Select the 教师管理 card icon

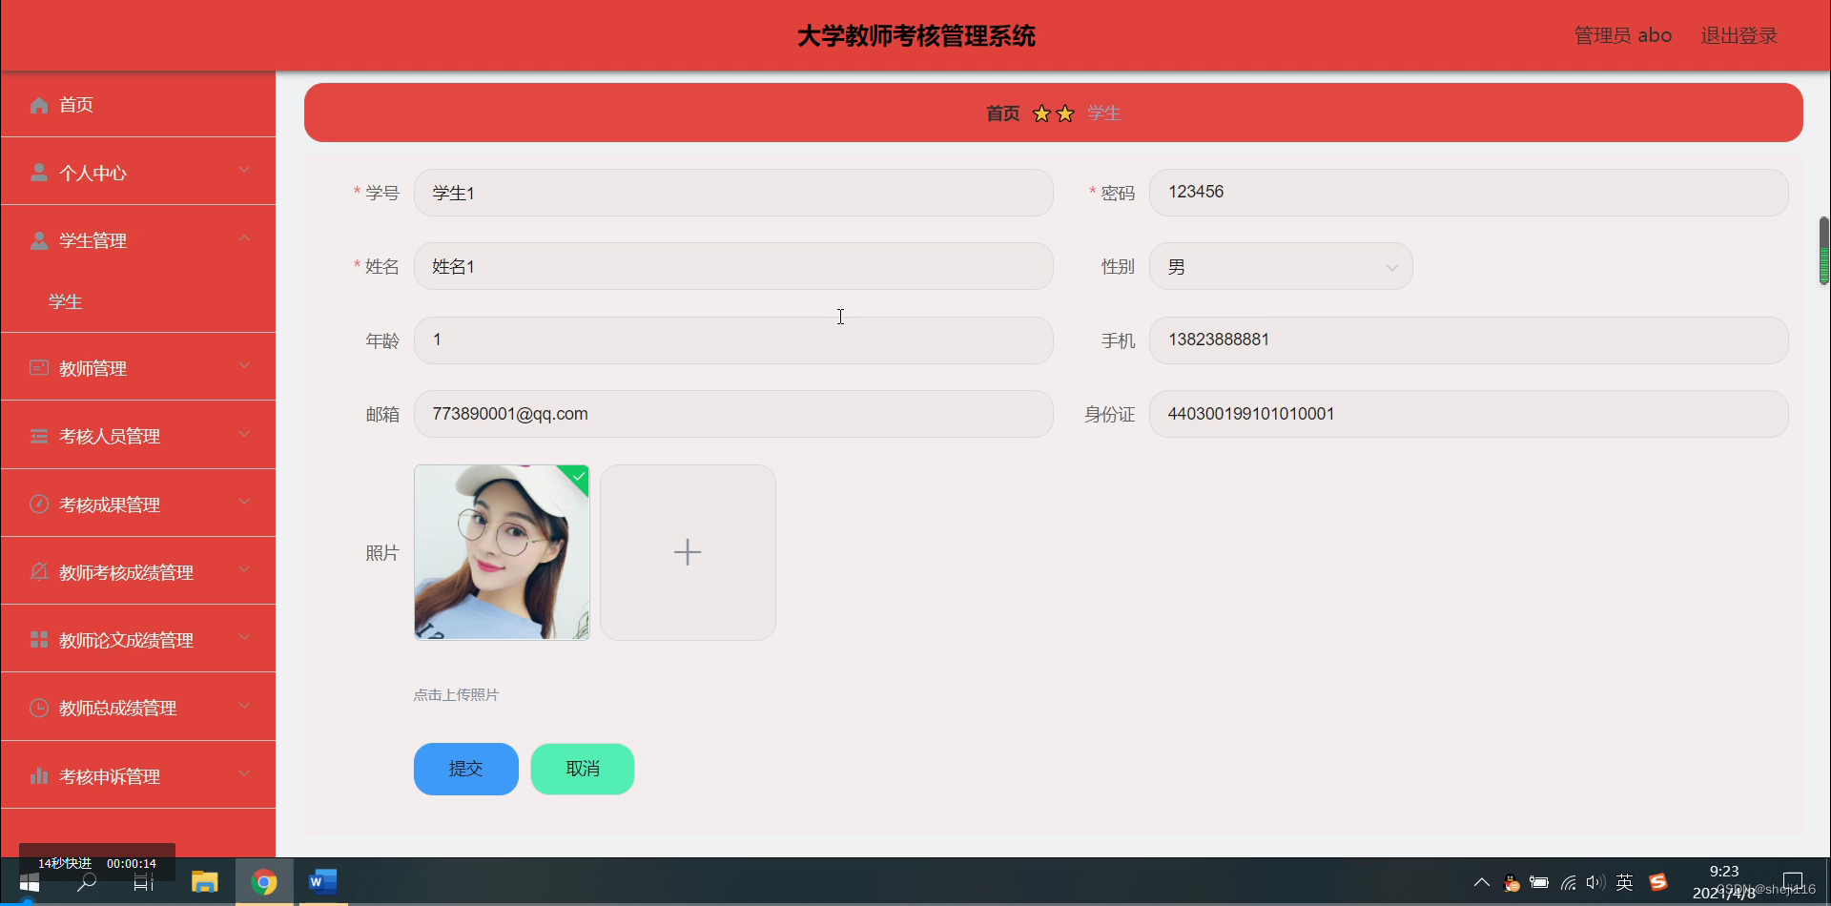pyautogui.click(x=38, y=367)
